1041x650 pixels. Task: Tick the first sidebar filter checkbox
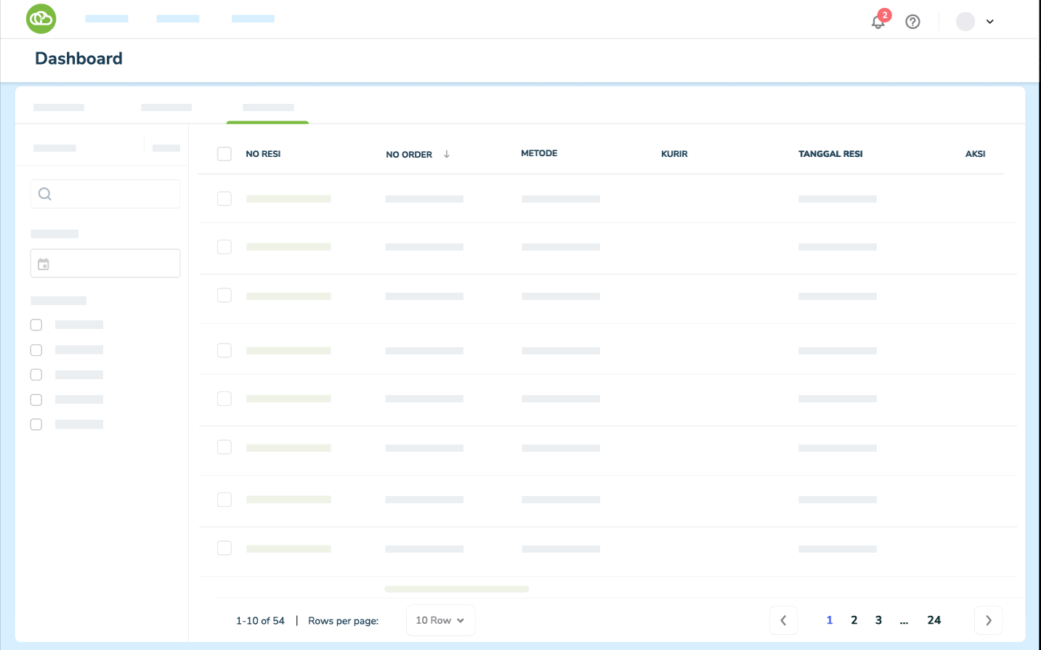(36, 325)
